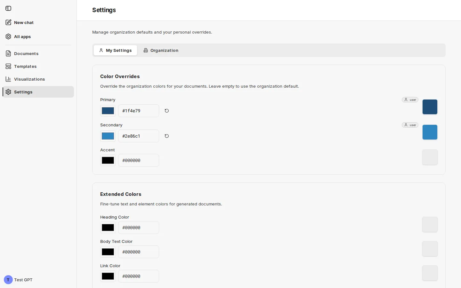Click the Heading Color hex input
The height and width of the screenshot is (288, 461).
[x=139, y=228]
